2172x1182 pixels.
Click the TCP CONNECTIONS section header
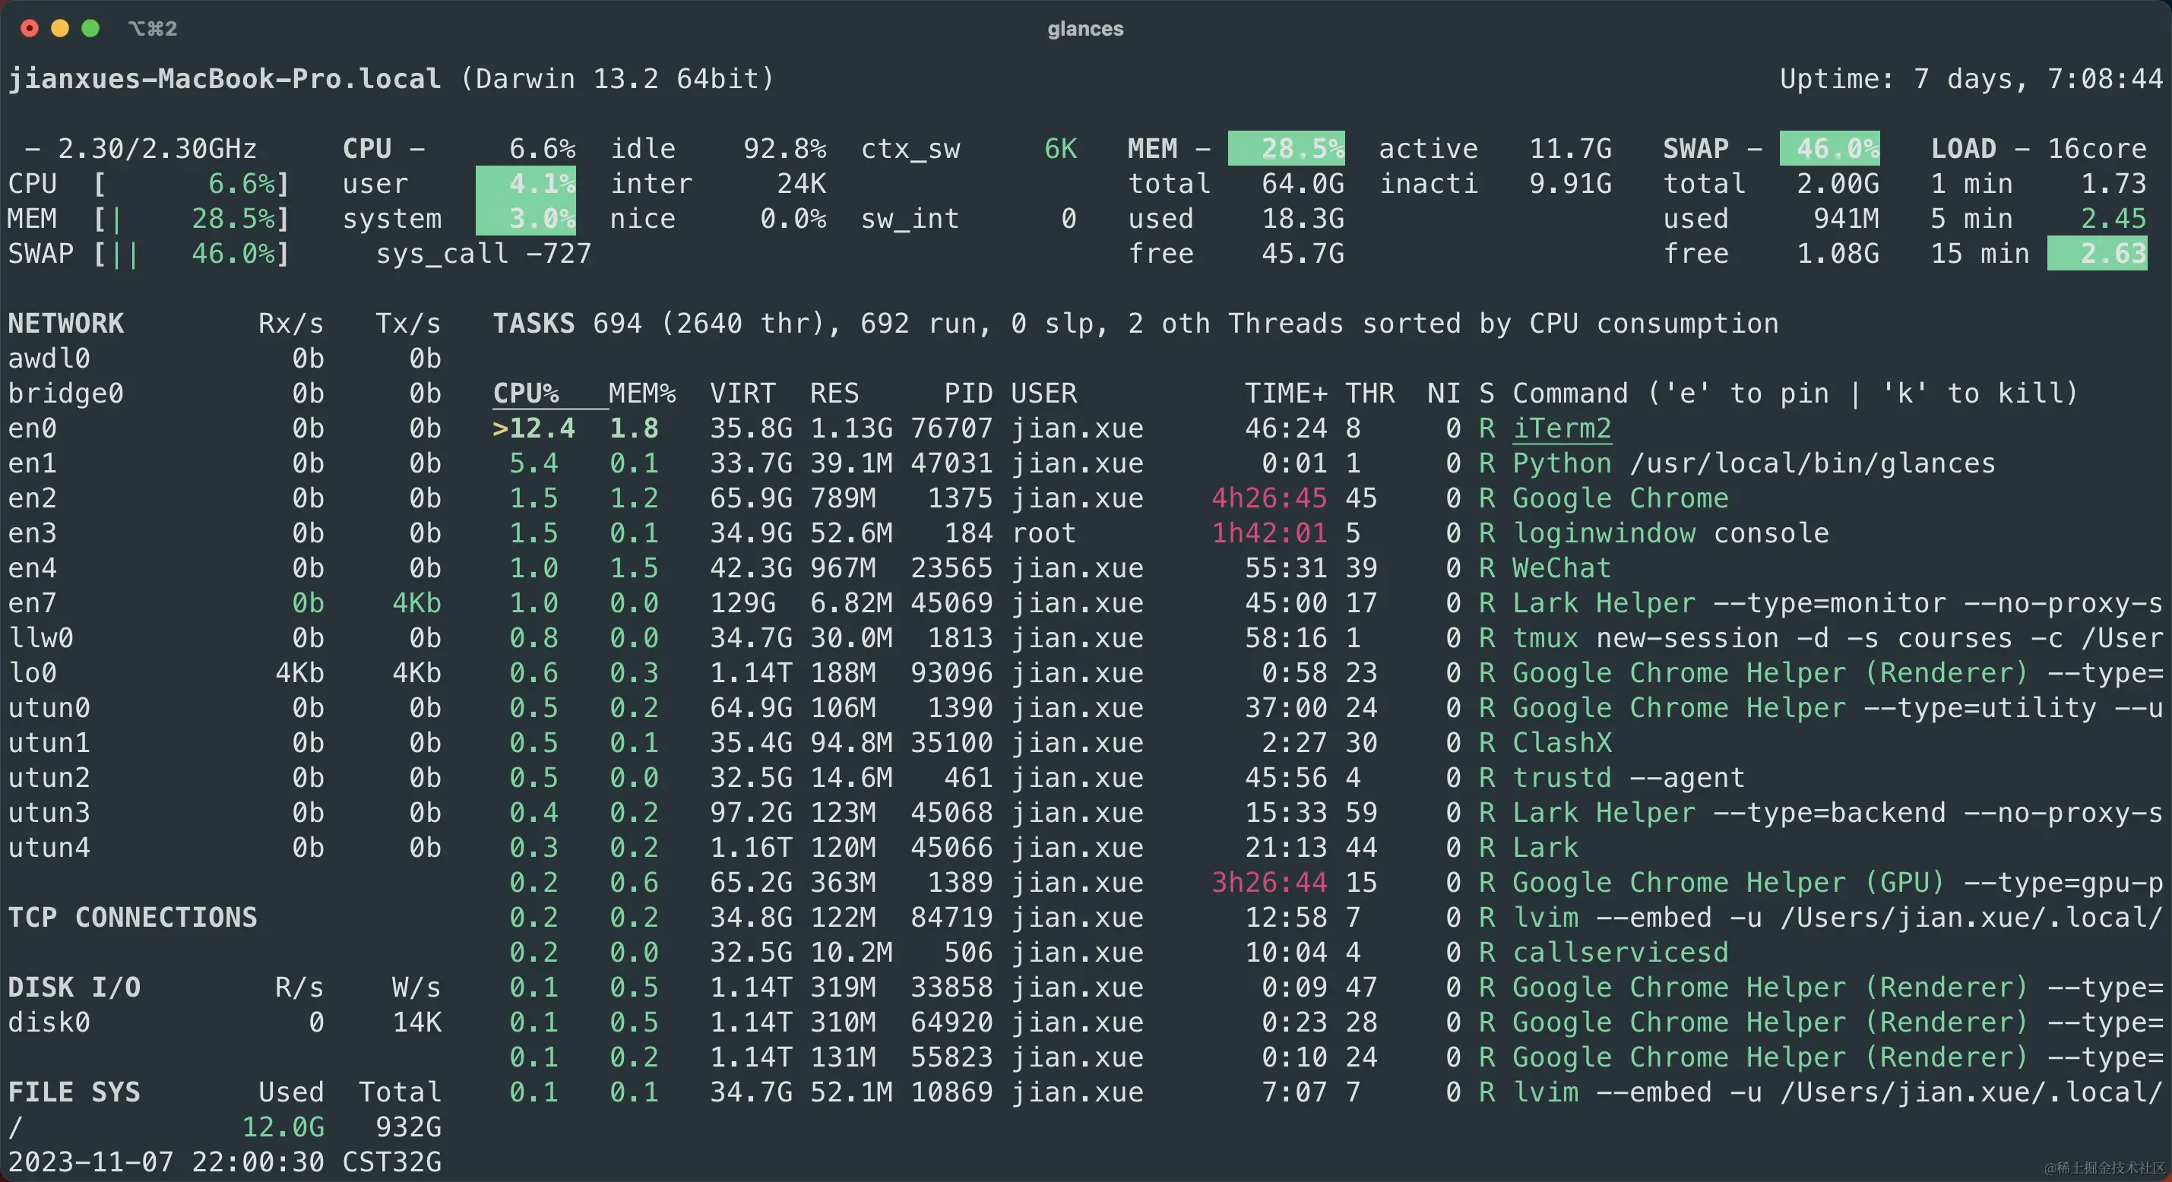click(132, 918)
